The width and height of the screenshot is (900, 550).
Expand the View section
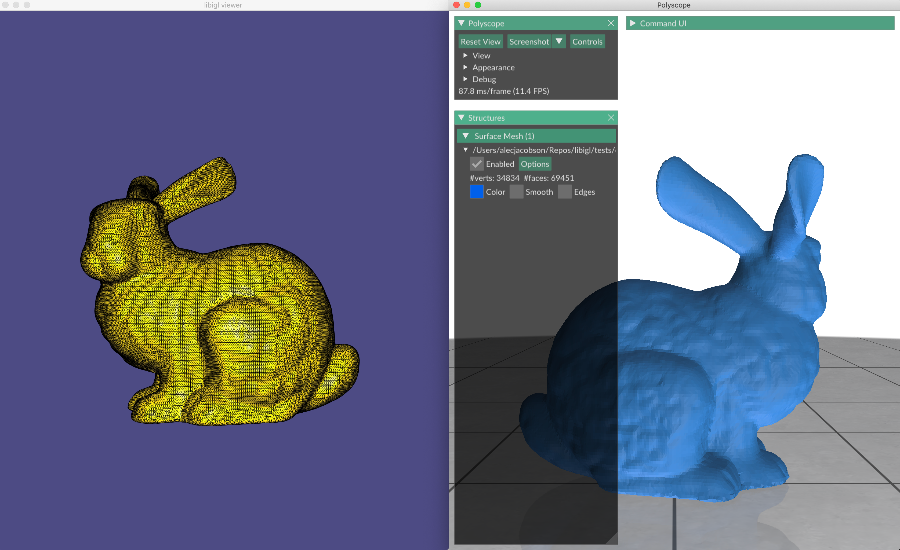pos(465,56)
